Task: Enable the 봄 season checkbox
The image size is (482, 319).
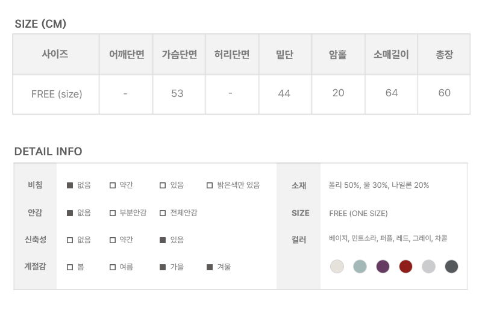Action: pos(70,267)
